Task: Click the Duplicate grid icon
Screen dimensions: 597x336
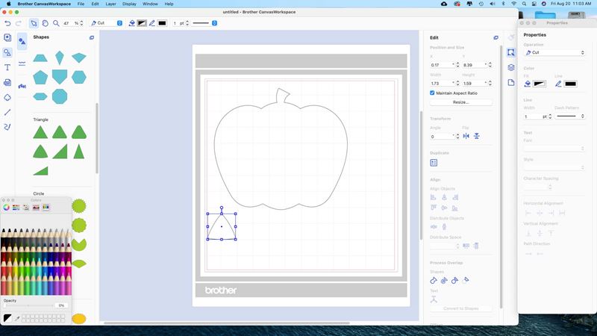Action: [434, 162]
